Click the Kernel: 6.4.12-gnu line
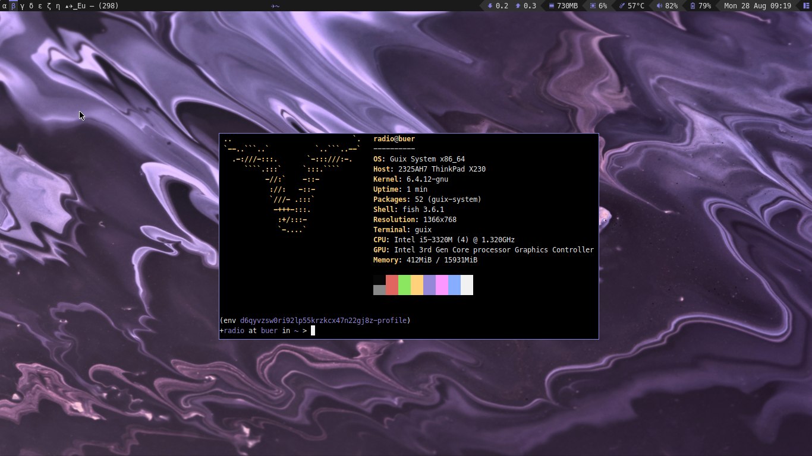 click(411, 179)
